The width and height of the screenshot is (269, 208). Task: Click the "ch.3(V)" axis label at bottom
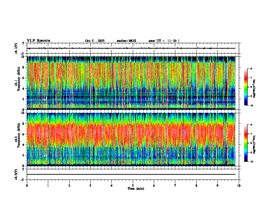pyautogui.click(x=16, y=174)
